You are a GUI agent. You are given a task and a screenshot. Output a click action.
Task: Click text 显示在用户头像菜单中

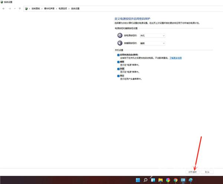coord(131,79)
